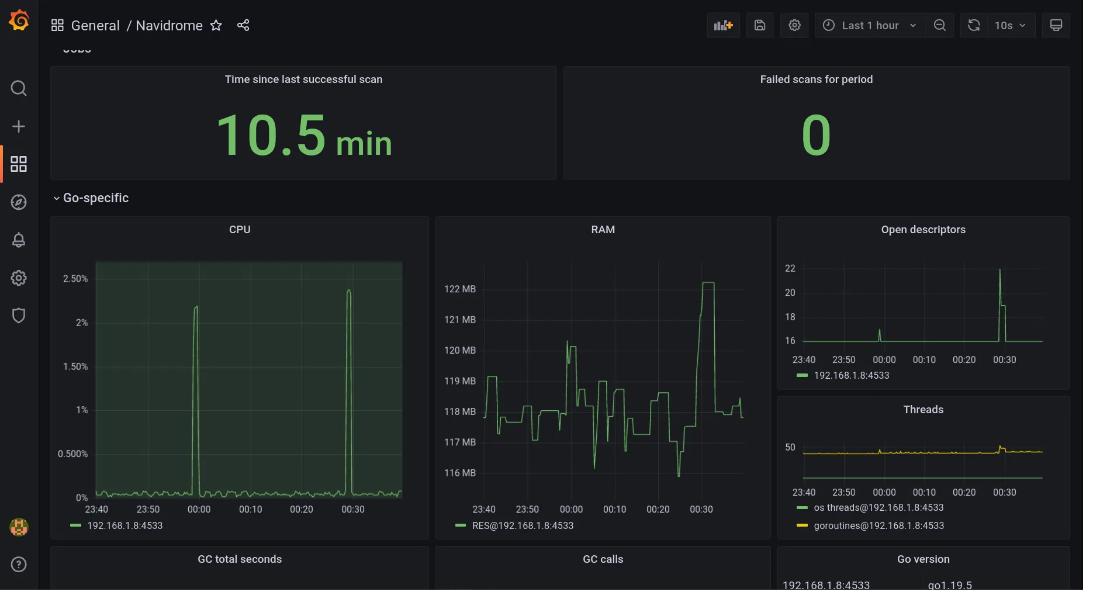The height and width of the screenshot is (595, 1093).
Task: Click the General folder breadcrumb link
Action: click(x=95, y=25)
